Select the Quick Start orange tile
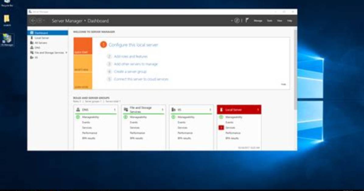The image size is (364, 191). (x=83, y=46)
